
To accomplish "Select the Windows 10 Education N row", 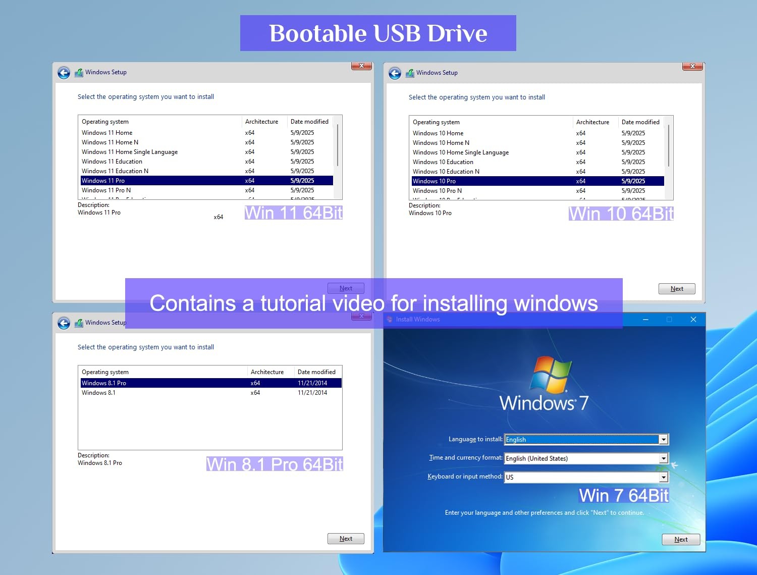I will [x=538, y=172].
